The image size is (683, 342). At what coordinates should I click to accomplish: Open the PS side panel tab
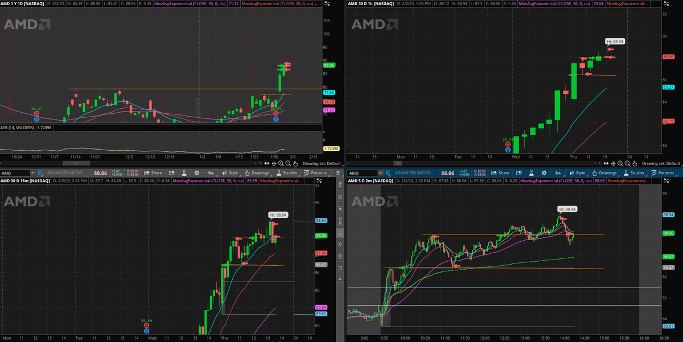pos(340,243)
